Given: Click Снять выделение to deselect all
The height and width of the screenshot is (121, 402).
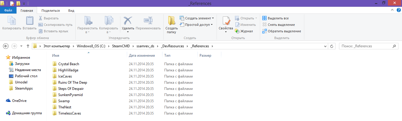Looking at the screenshot, I should tap(281, 25).
